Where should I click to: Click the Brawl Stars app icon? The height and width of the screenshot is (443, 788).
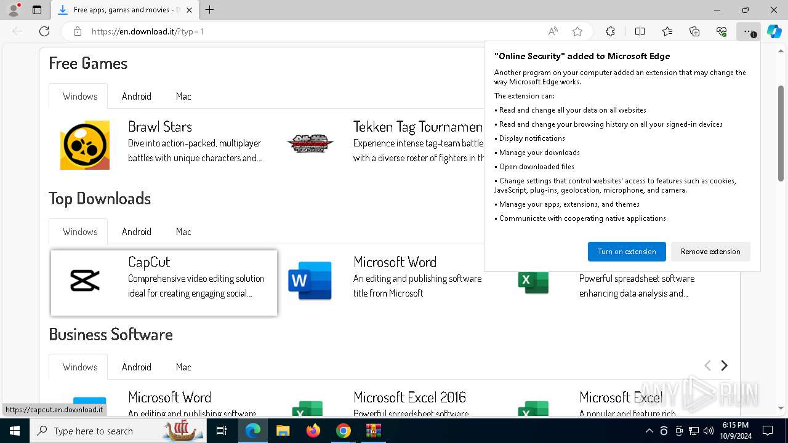pyautogui.click(x=85, y=145)
